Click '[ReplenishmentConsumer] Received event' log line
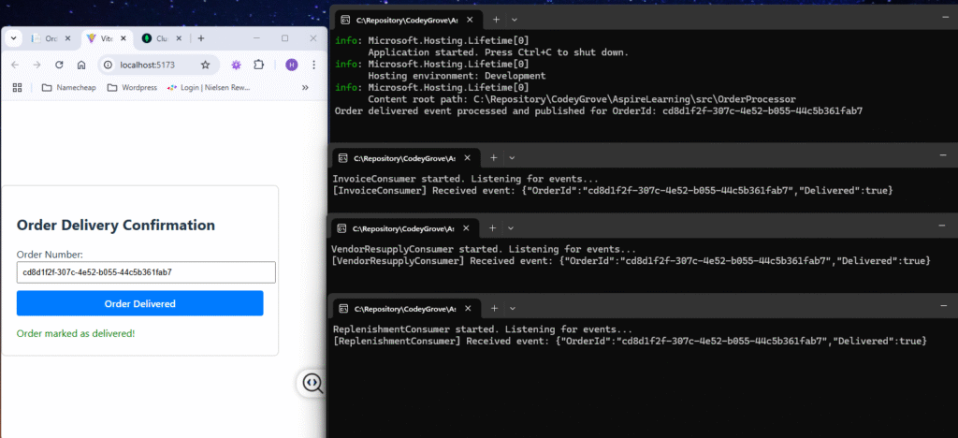The image size is (958, 438). 630,341
